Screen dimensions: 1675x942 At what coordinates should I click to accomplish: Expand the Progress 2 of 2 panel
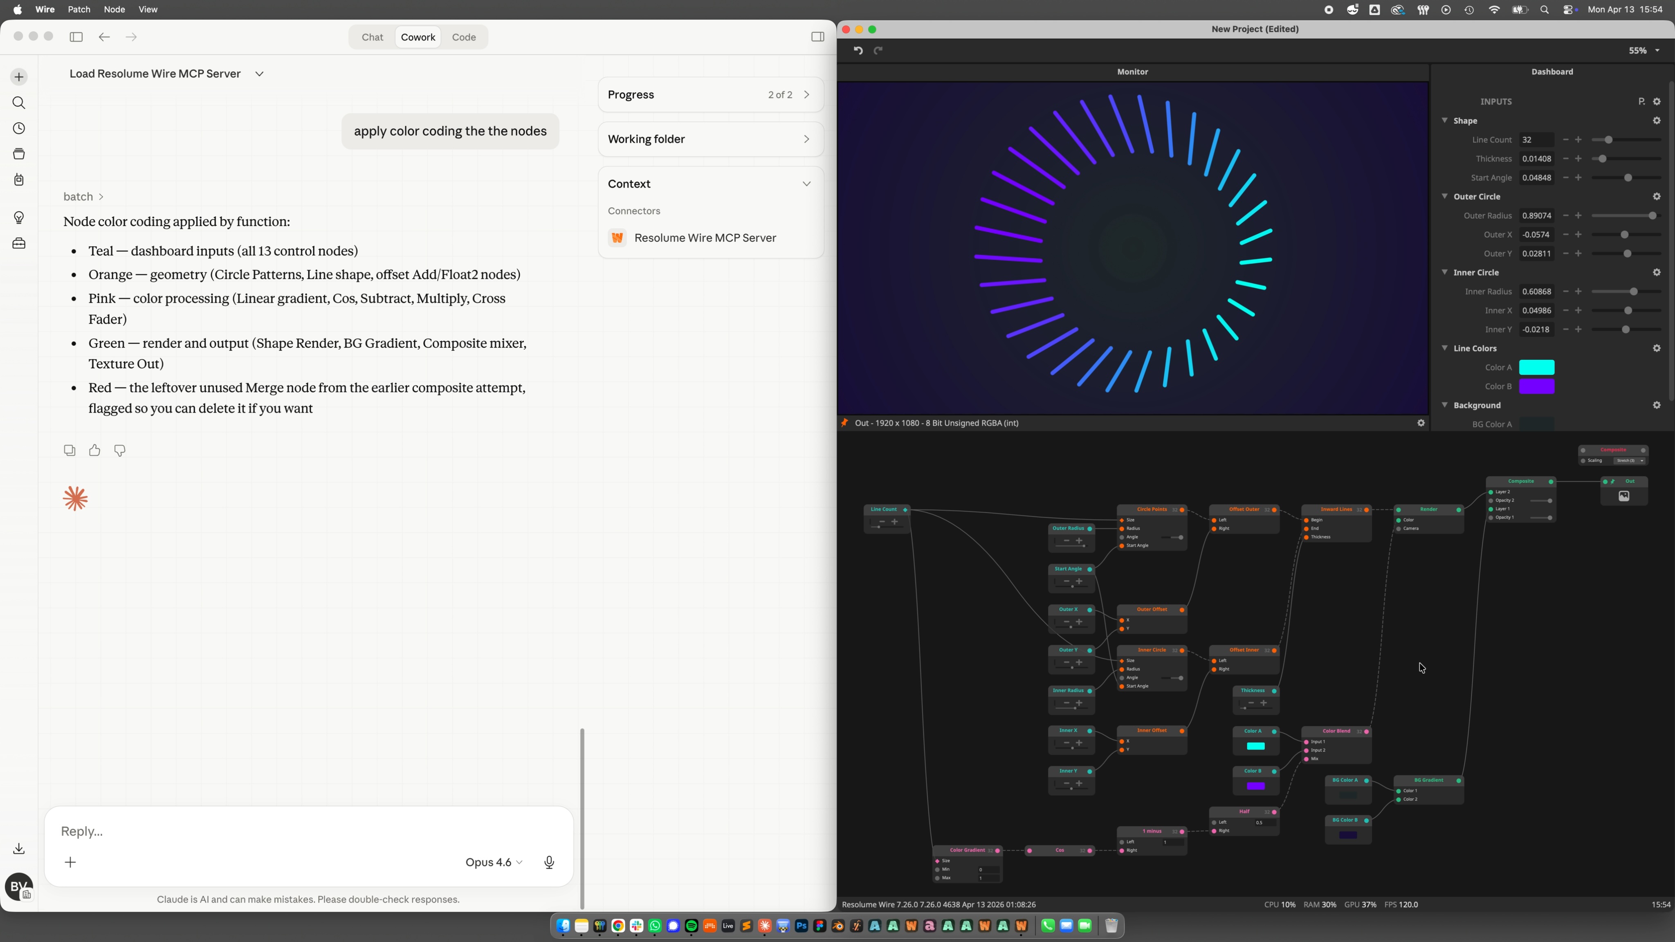coord(710,95)
